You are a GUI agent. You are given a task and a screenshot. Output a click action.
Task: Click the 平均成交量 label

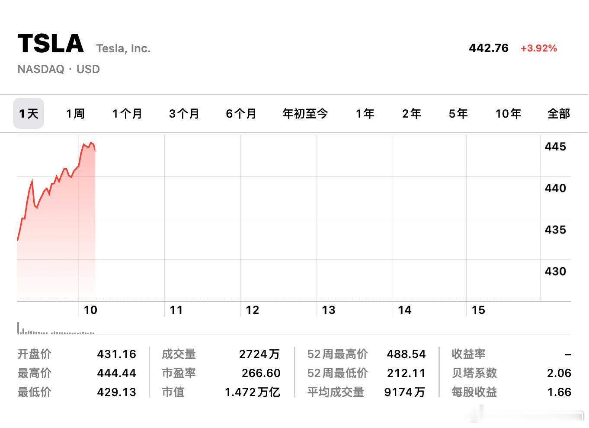[336, 392]
